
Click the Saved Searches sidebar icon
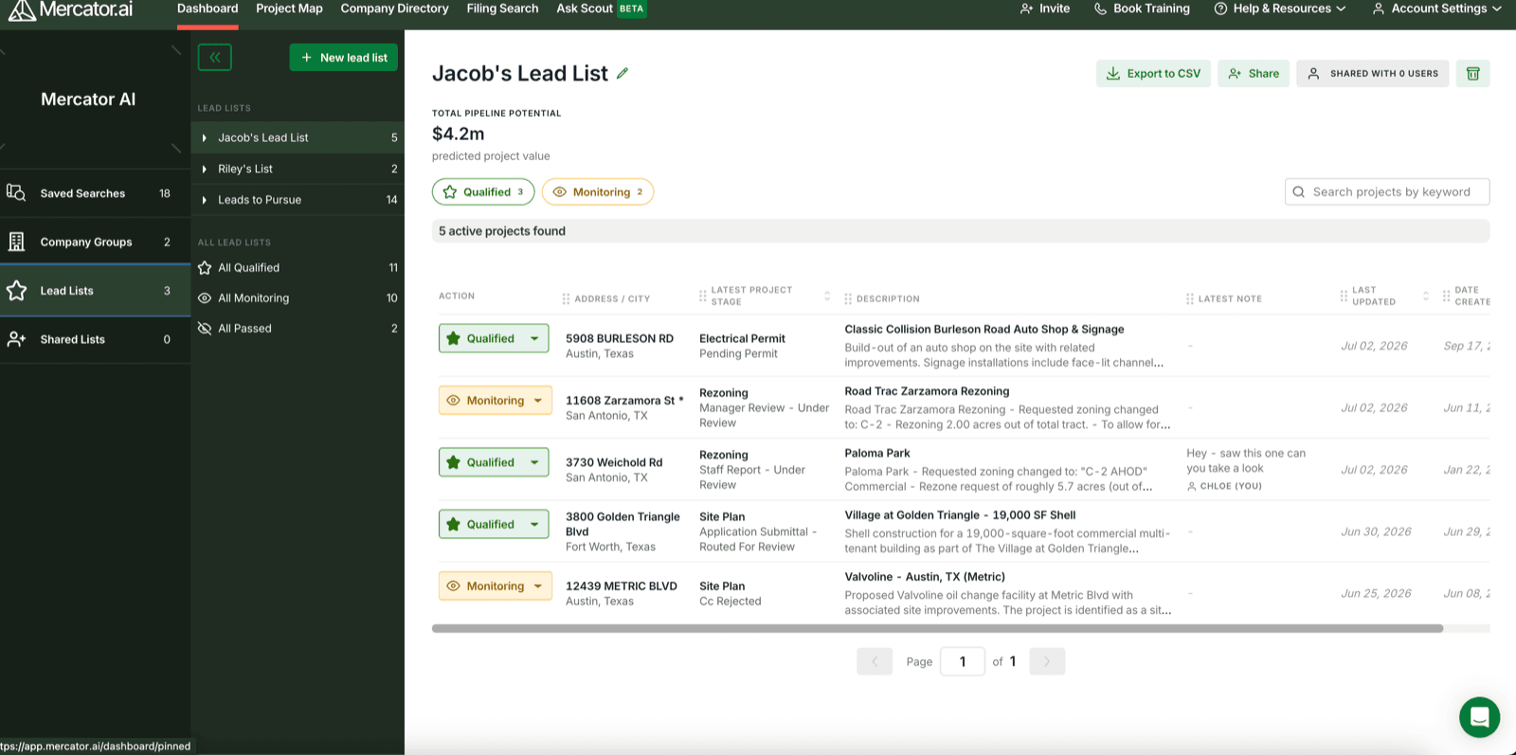16,192
